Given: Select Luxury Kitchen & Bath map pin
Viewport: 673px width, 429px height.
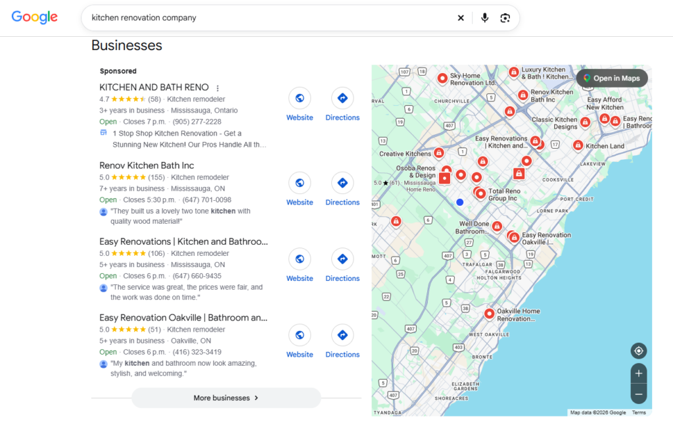Looking at the screenshot, I should click(x=514, y=72).
